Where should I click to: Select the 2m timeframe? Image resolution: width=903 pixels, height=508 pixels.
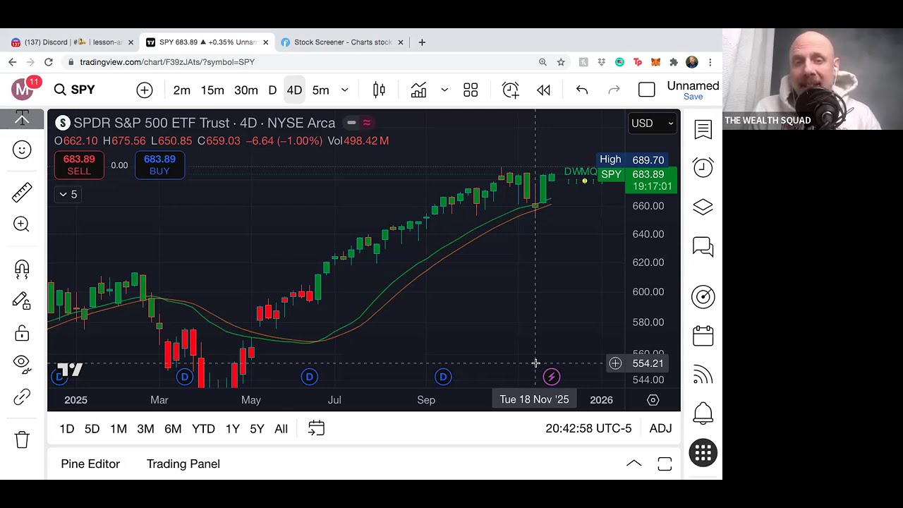[x=182, y=90]
